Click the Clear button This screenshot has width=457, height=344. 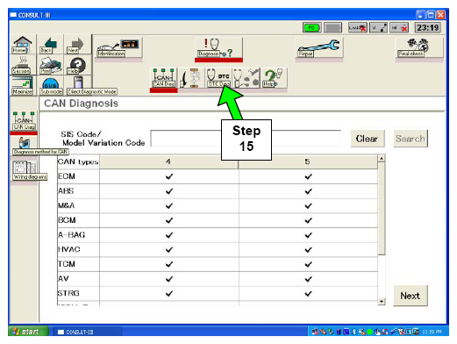[368, 139]
